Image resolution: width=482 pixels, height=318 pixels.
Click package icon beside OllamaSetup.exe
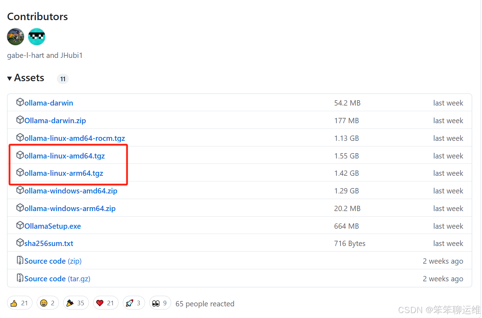20,226
